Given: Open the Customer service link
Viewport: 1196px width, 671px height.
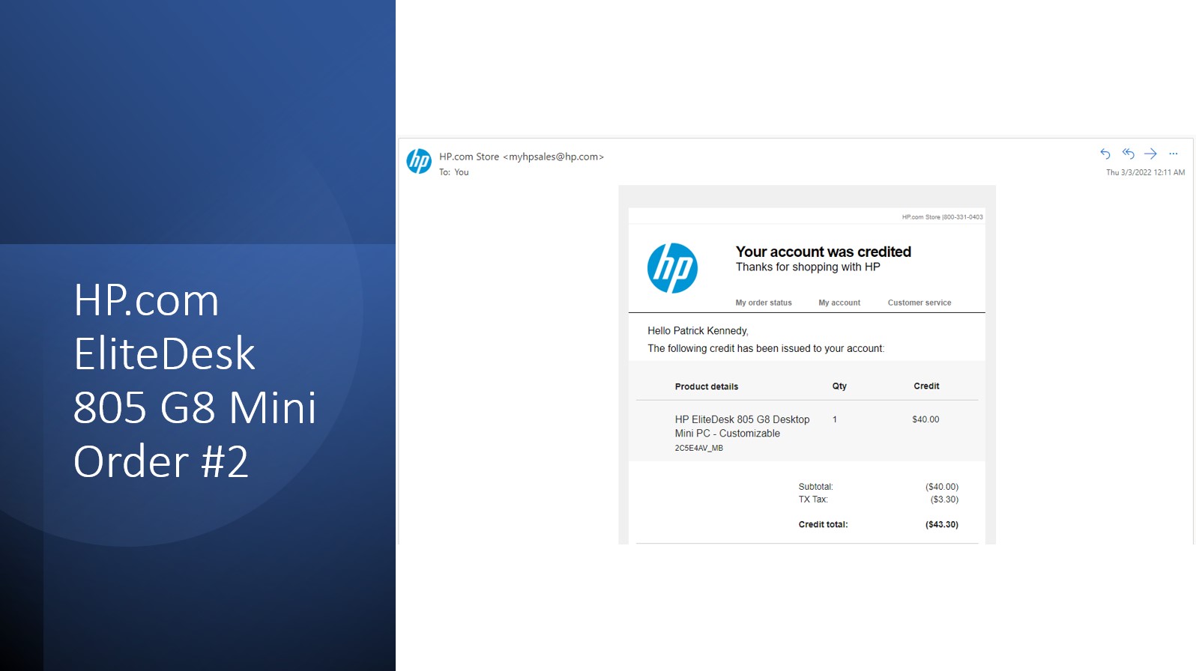Looking at the screenshot, I should [x=919, y=303].
